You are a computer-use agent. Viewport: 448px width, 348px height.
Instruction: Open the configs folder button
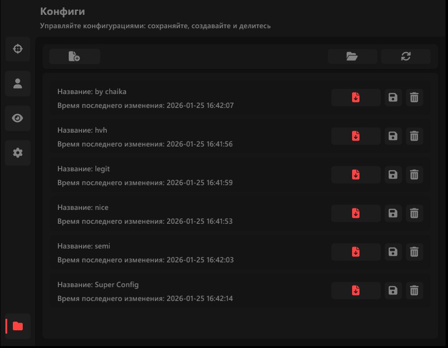point(352,56)
